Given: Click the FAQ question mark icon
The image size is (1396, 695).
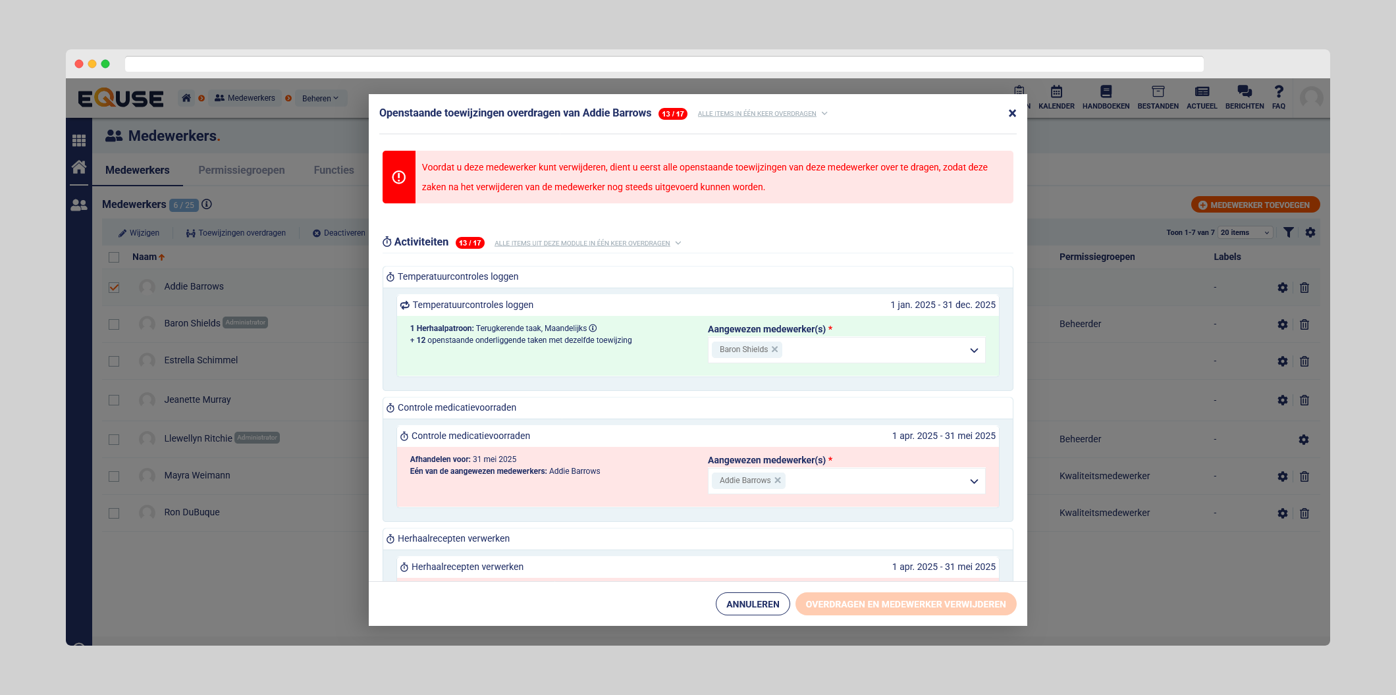Looking at the screenshot, I should coord(1278,92).
